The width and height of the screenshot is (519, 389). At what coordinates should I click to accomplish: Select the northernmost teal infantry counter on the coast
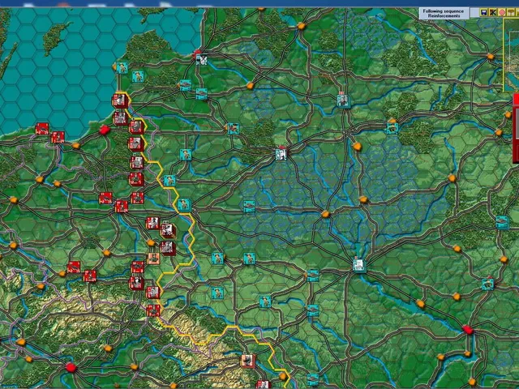(x=122, y=67)
